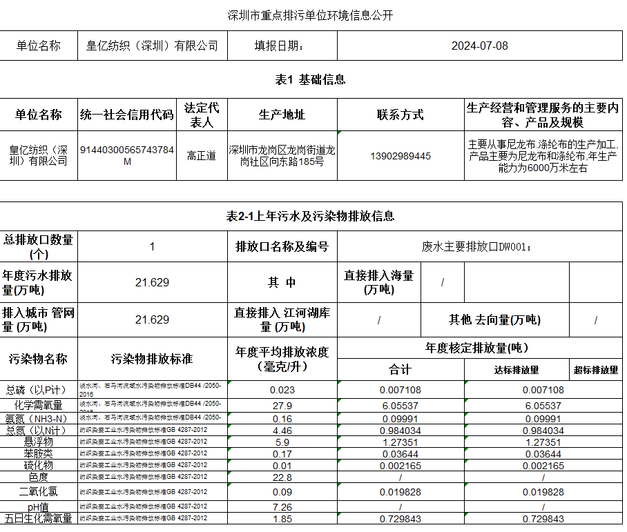Screen dimensions: 627x532
Task: Click the pollutant name 二氧化氯
Action: [39, 491]
